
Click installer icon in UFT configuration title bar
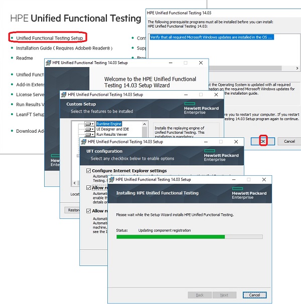coord(84,142)
